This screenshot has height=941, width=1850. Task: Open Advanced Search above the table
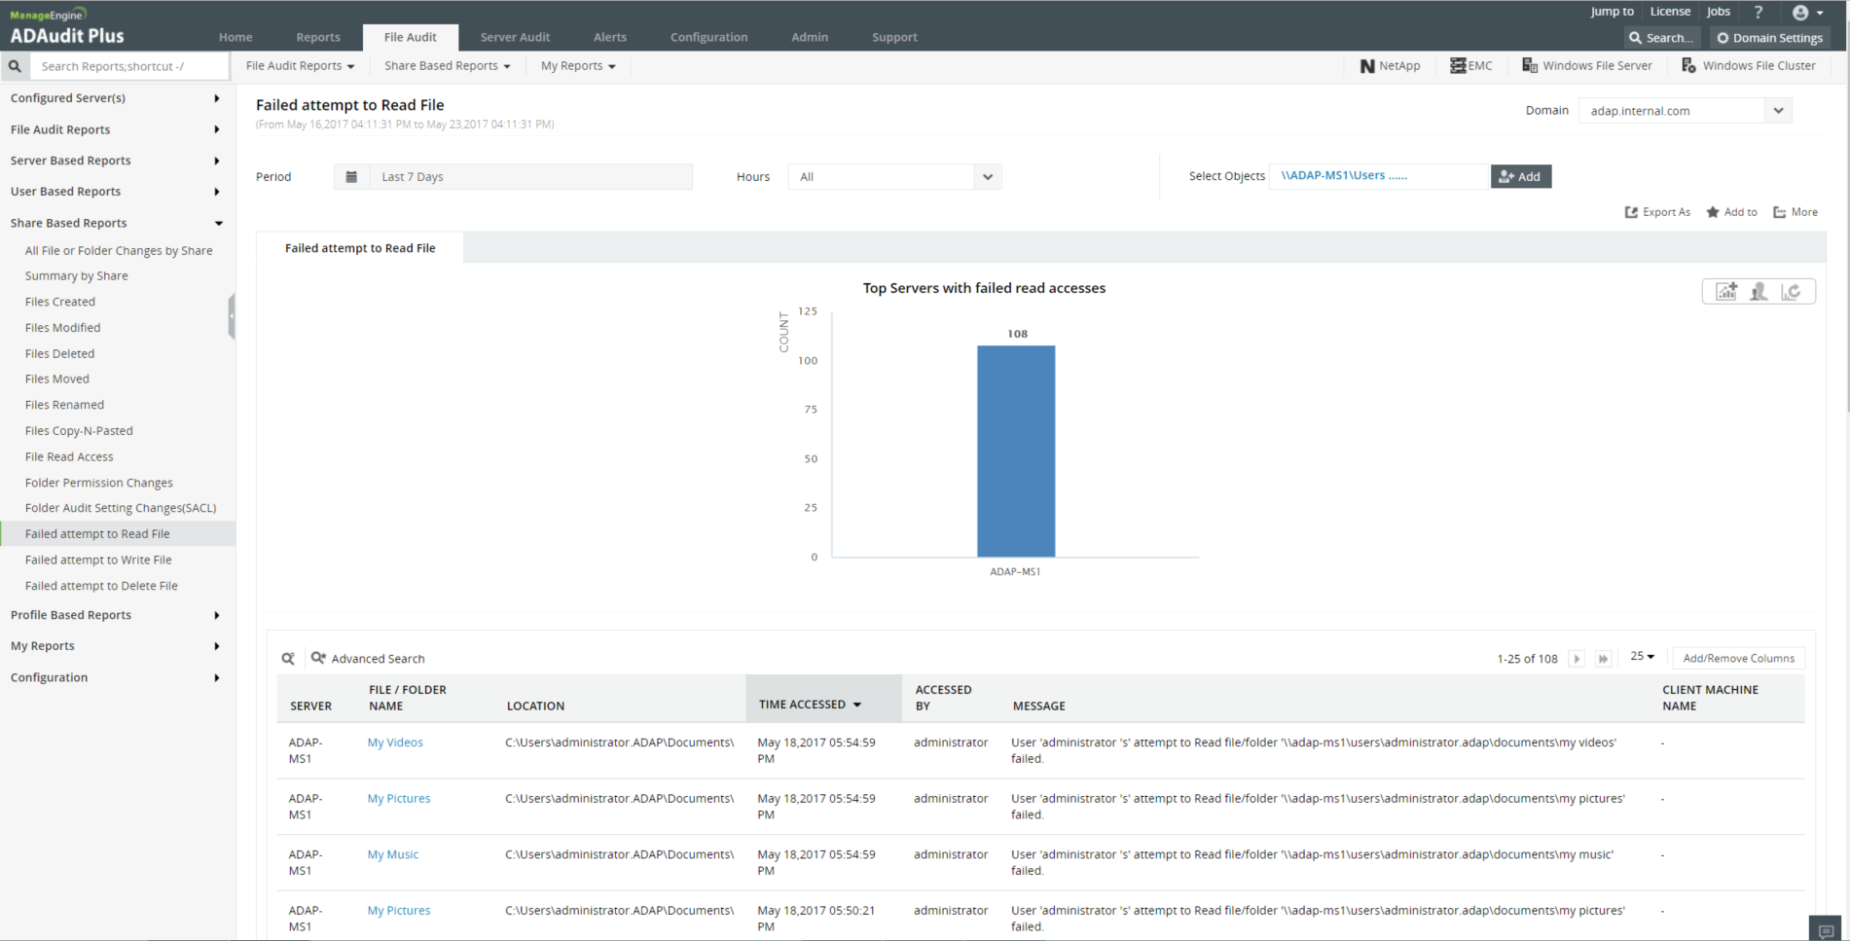coord(368,659)
